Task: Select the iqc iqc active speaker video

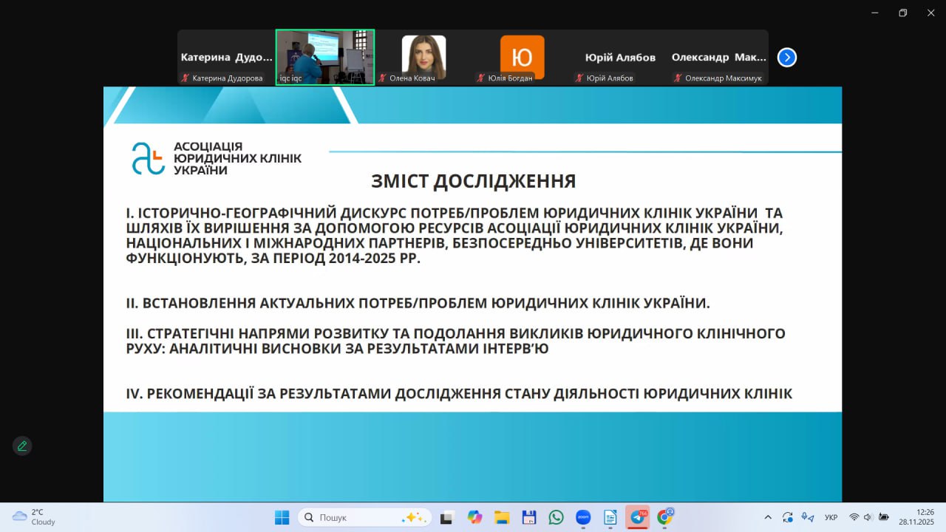Action: tap(325, 57)
